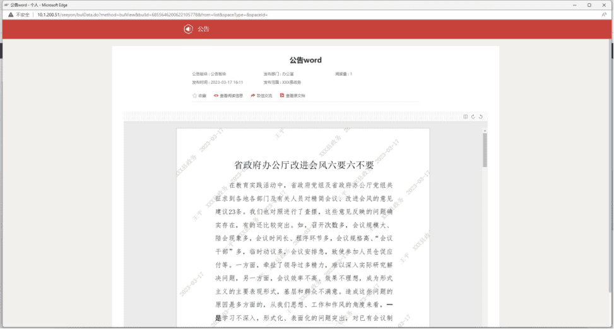The width and height of the screenshot is (614, 329).
Task: Click the 发布时间 2023-03-17 16:11 text
Action: point(217,83)
